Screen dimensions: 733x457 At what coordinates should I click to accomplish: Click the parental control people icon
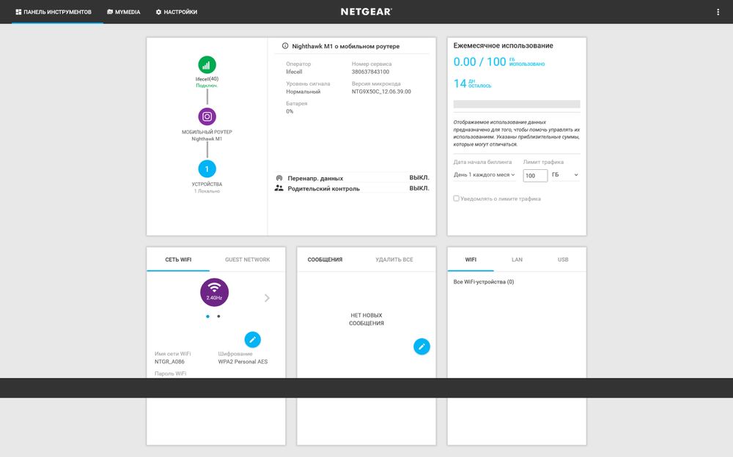click(x=279, y=188)
